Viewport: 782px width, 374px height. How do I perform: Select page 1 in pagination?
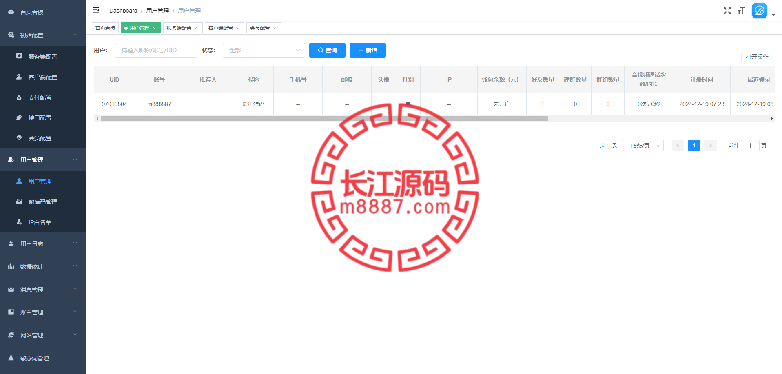click(694, 146)
